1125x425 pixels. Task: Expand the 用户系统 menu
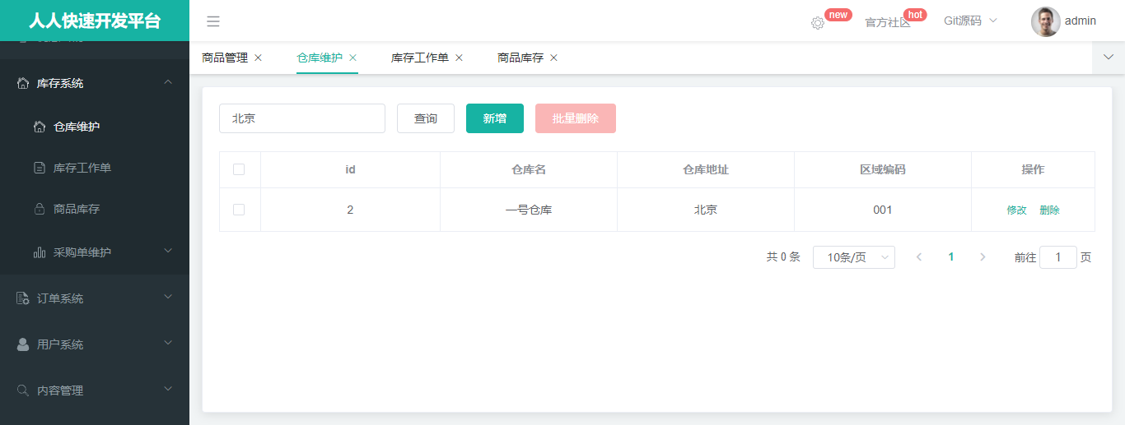[x=168, y=343]
